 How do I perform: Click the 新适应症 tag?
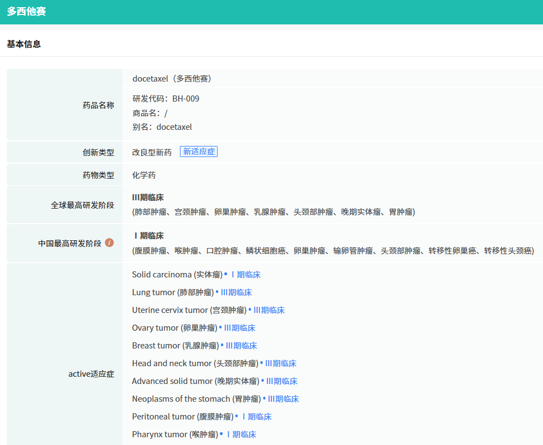point(199,151)
